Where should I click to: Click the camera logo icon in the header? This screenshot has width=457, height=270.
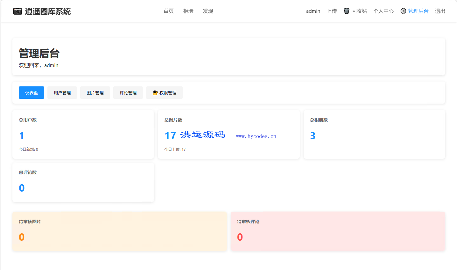pos(18,11)
